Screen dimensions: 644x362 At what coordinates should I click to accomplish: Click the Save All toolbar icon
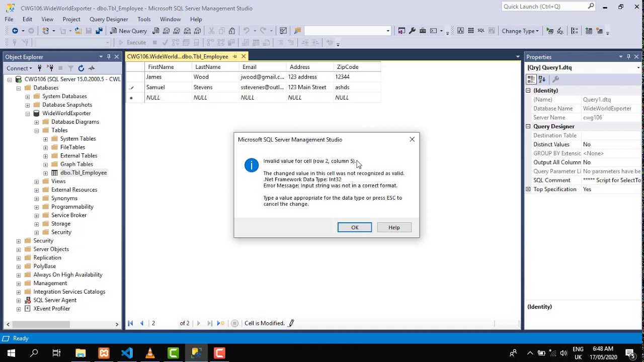99,31
